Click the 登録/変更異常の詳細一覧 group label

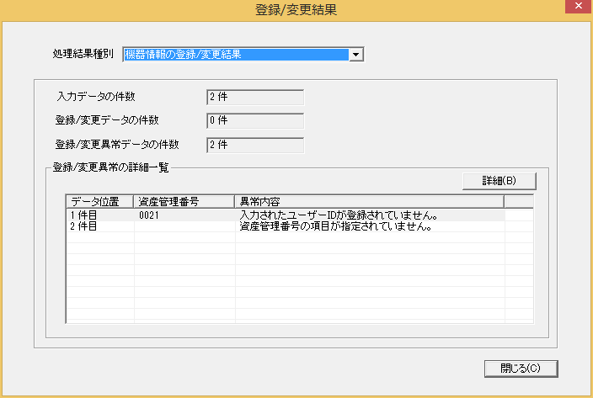tap(110, 167)
